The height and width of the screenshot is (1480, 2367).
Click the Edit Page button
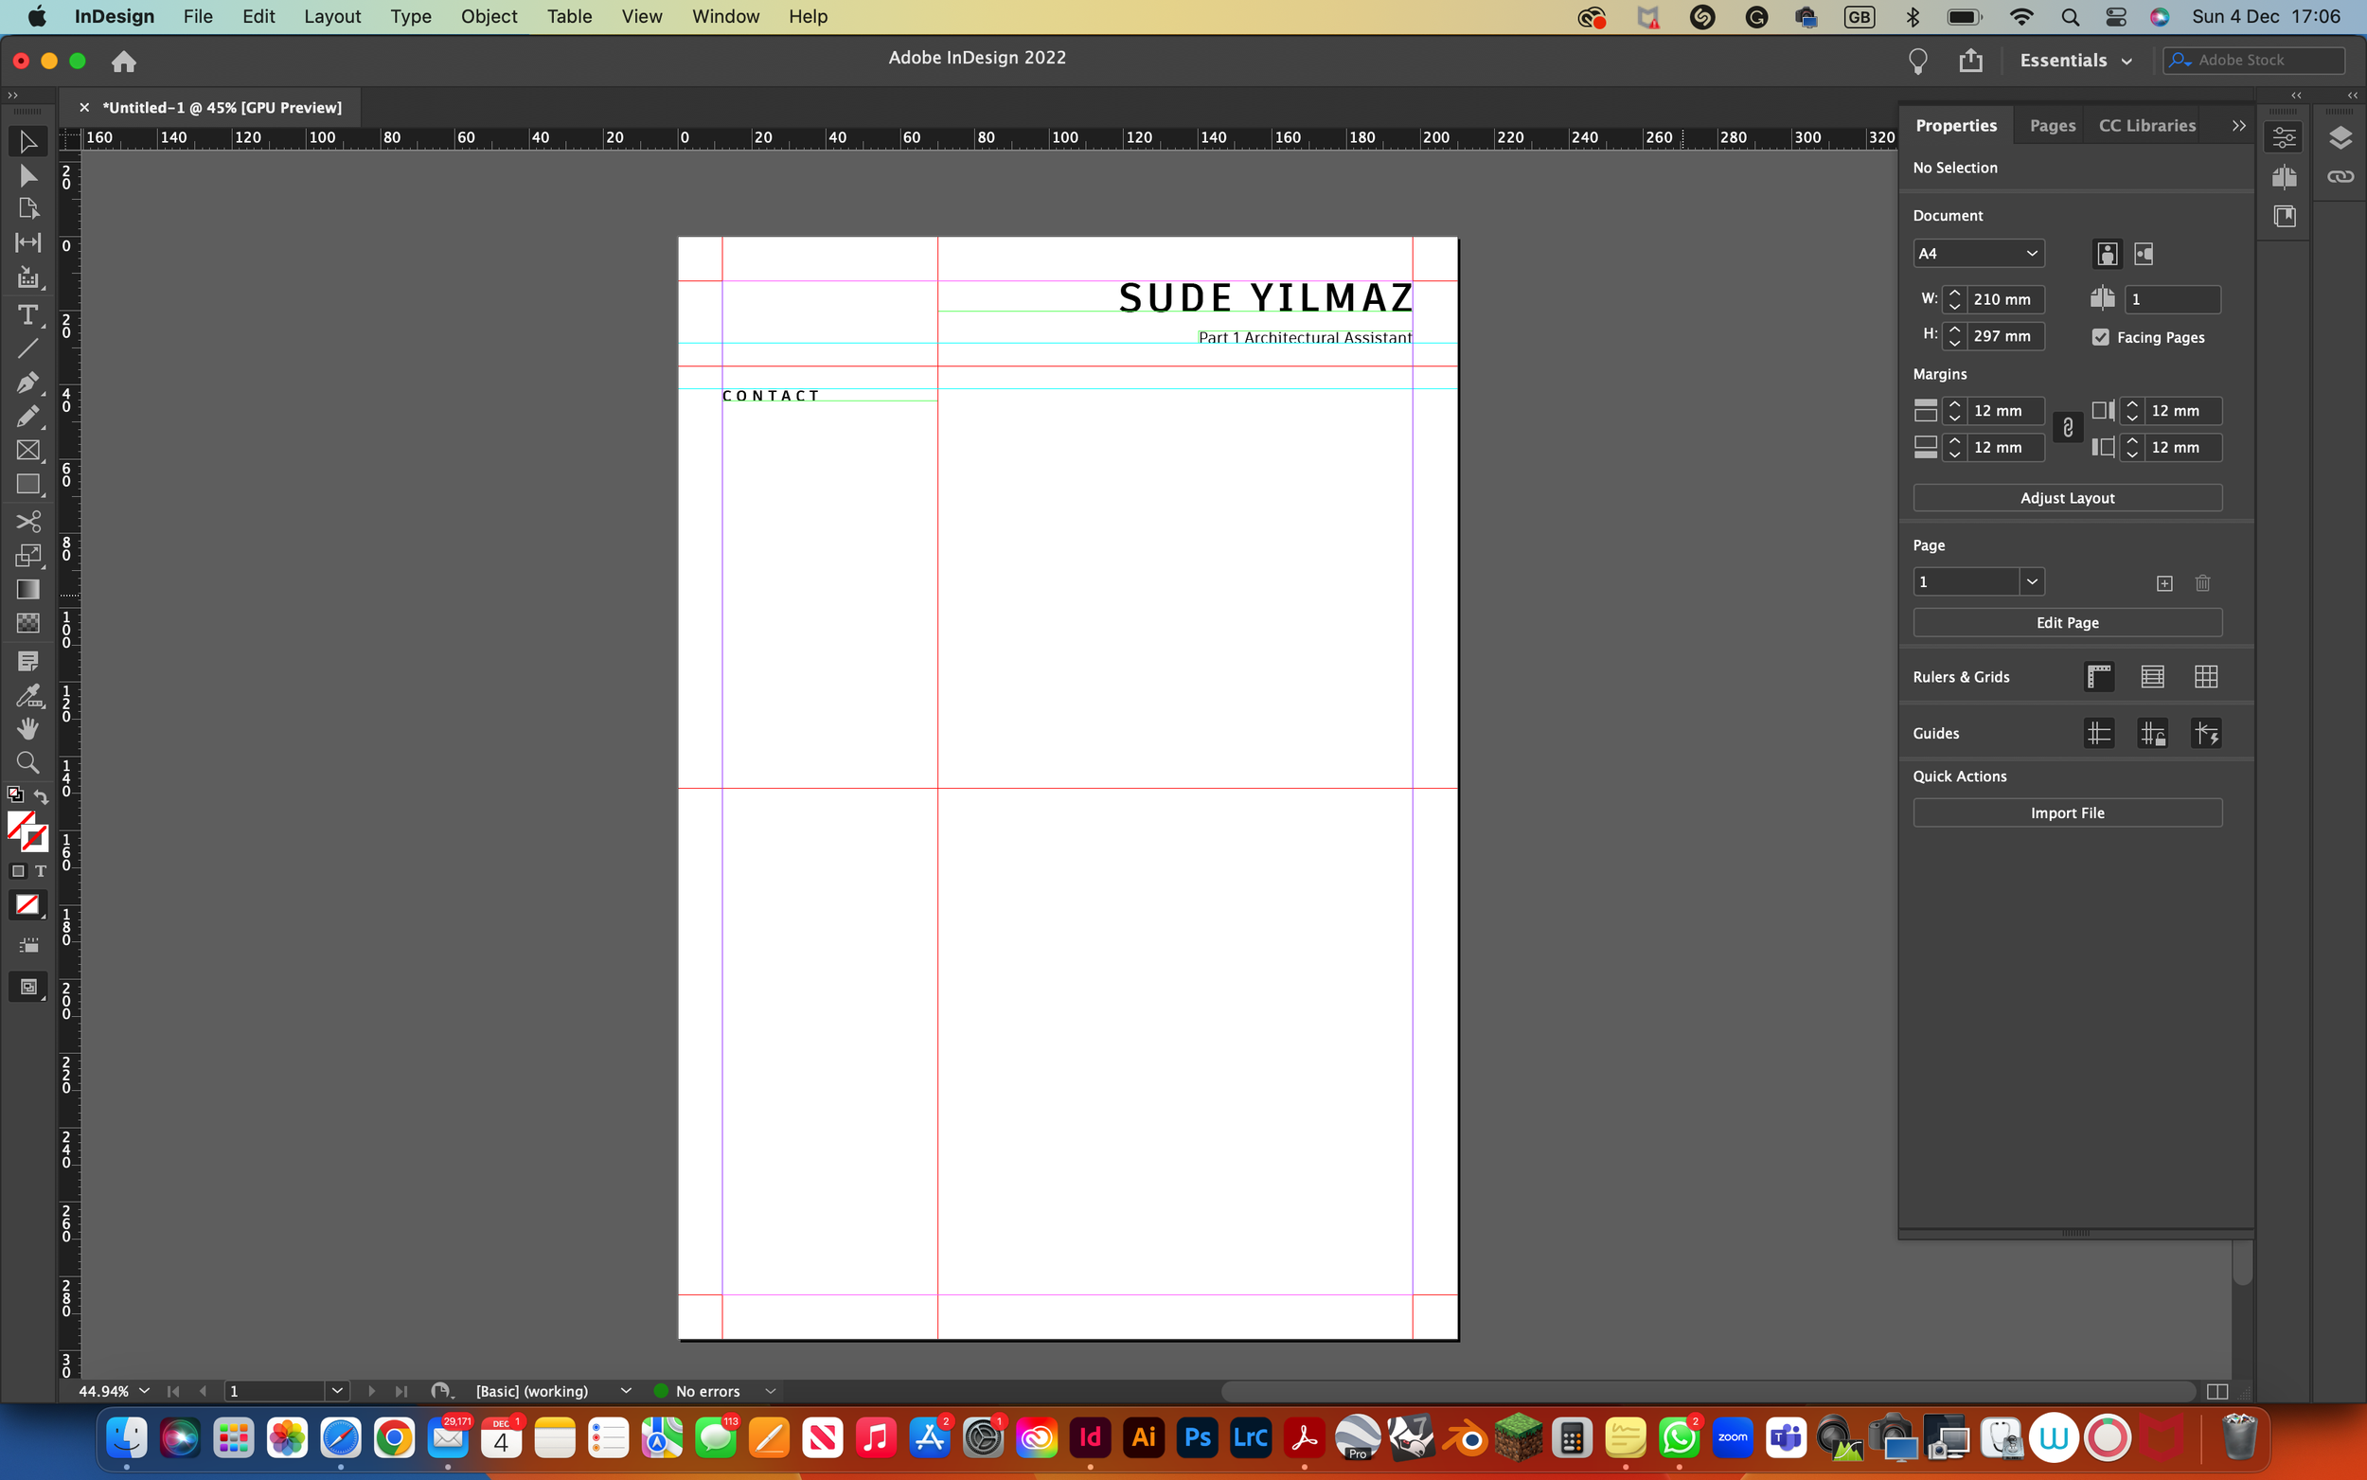(2067, 622)
